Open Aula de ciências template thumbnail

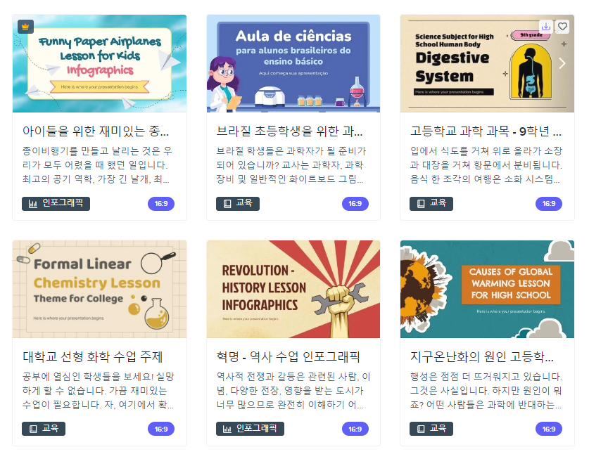[293, 63]
